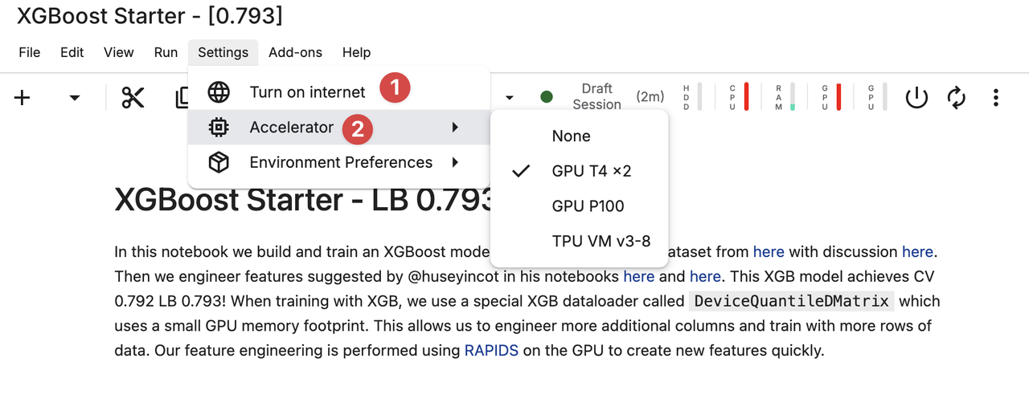Screen dimensions: 1029x399
Task: Click the HDD usage meter
Action: click(691, 96)
